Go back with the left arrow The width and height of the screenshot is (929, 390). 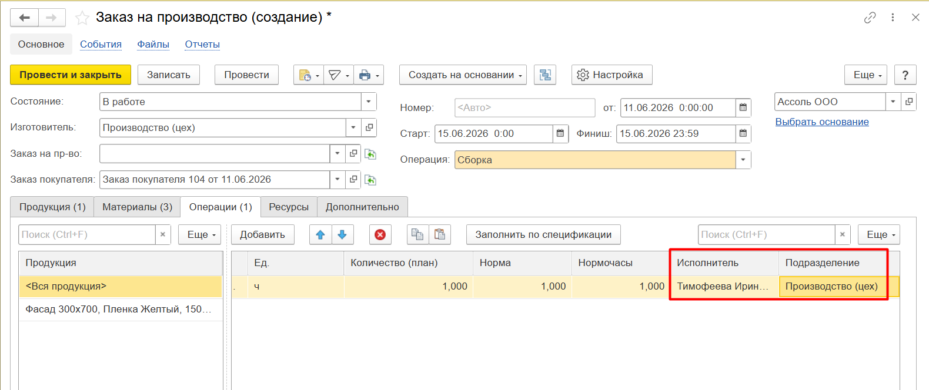24,18
